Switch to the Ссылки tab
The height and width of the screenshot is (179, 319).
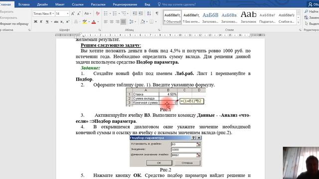point(78,4)
